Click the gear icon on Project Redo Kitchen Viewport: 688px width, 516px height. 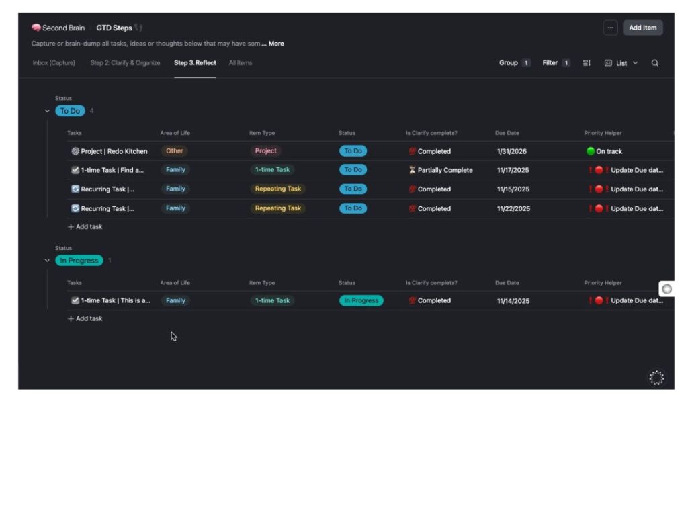75,151
